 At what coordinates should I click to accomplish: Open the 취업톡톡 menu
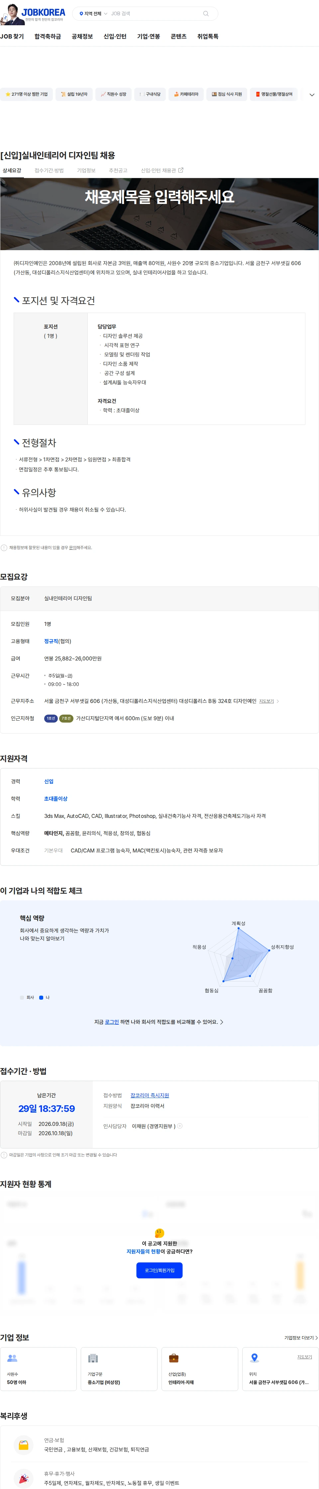(207, 37)
